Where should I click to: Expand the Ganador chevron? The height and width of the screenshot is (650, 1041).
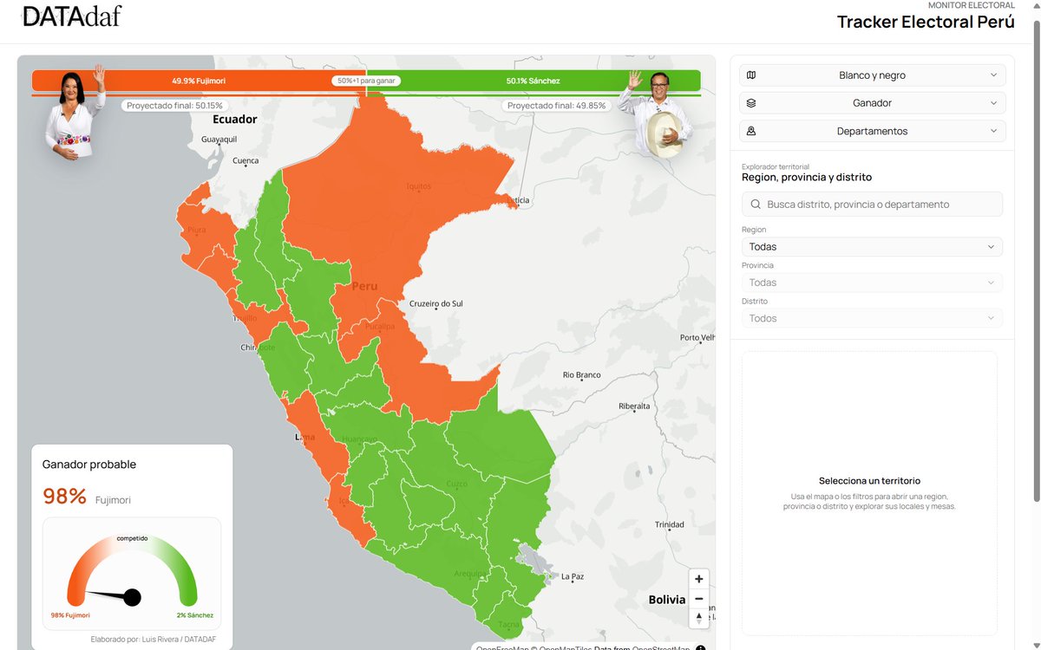(x=993, y=103)
